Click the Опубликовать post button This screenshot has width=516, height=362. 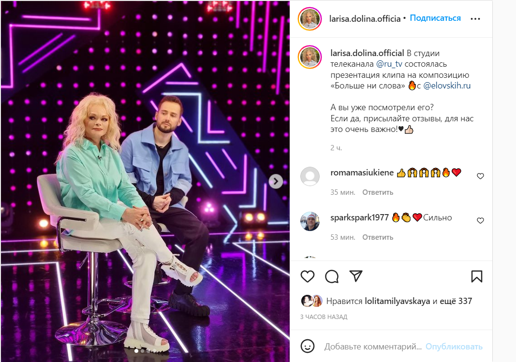[454, 347]
